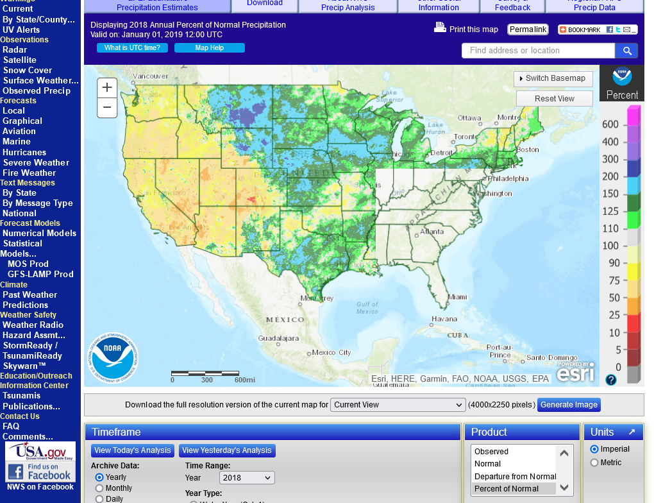
Task: Open the Radar link in the sidebar
Action: pos(15,49)
